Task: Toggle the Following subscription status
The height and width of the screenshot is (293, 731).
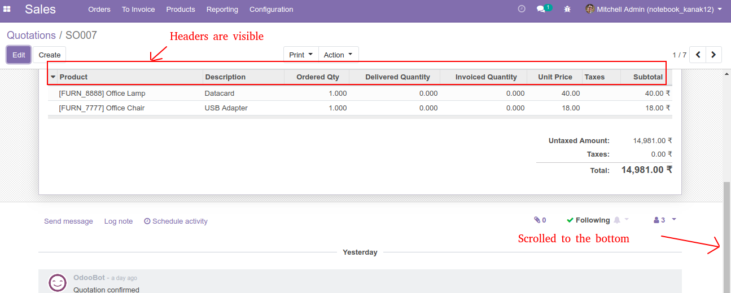Action: click(588, 220)
